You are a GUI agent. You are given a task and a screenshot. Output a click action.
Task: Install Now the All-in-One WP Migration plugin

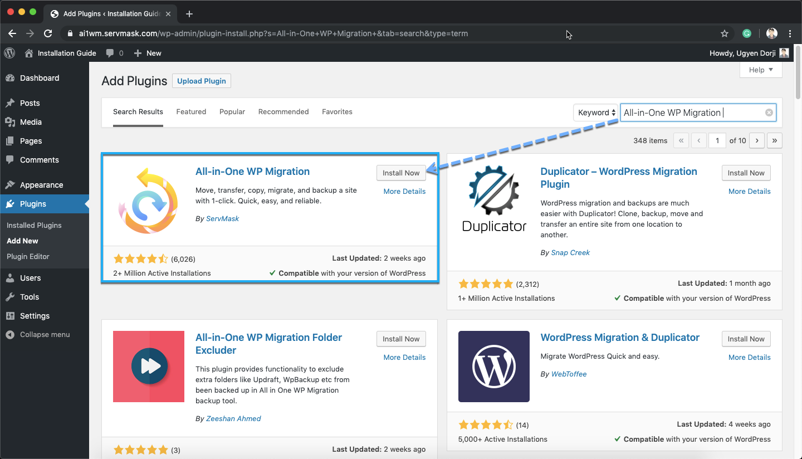(x=401, y=173)
